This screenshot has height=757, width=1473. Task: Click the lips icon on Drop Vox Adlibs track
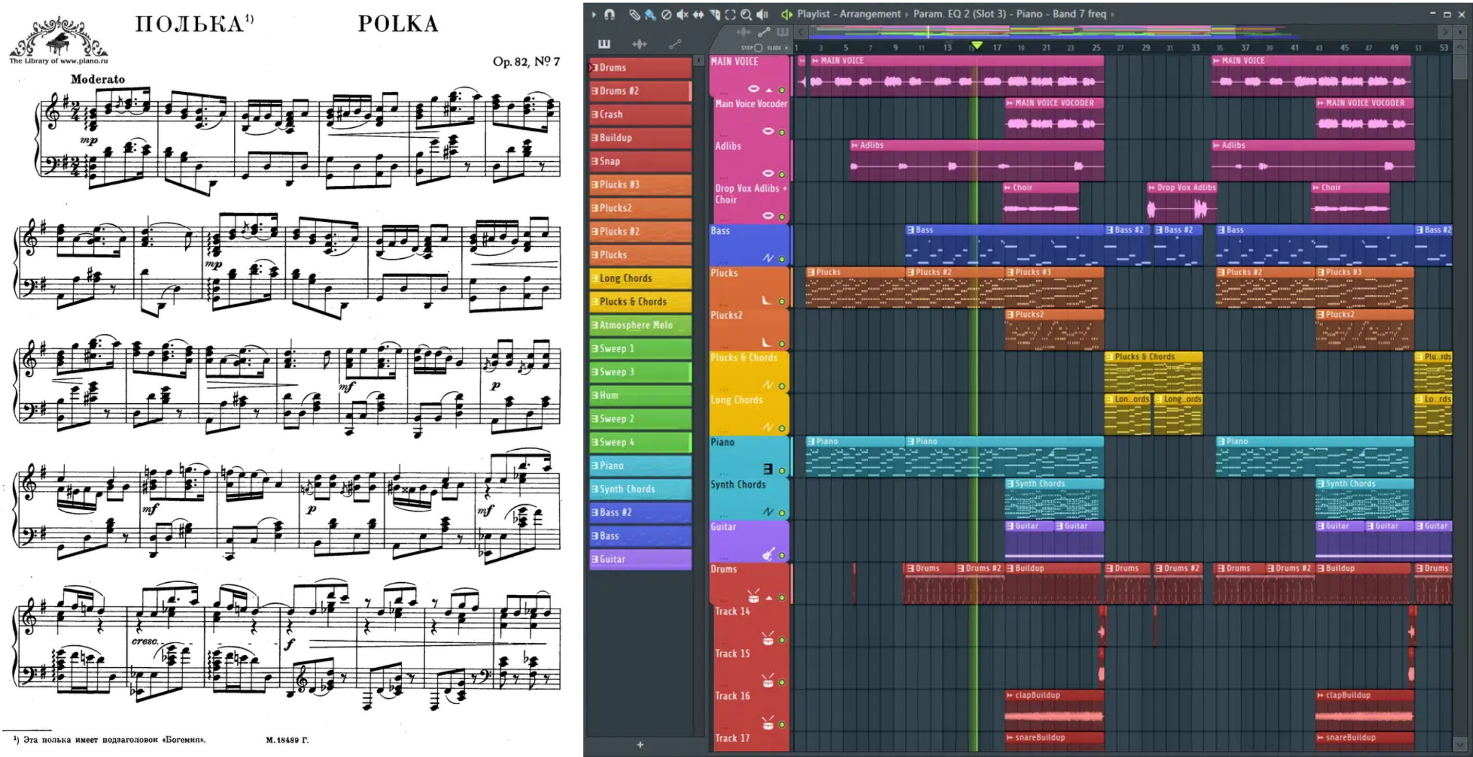(768, 215)
